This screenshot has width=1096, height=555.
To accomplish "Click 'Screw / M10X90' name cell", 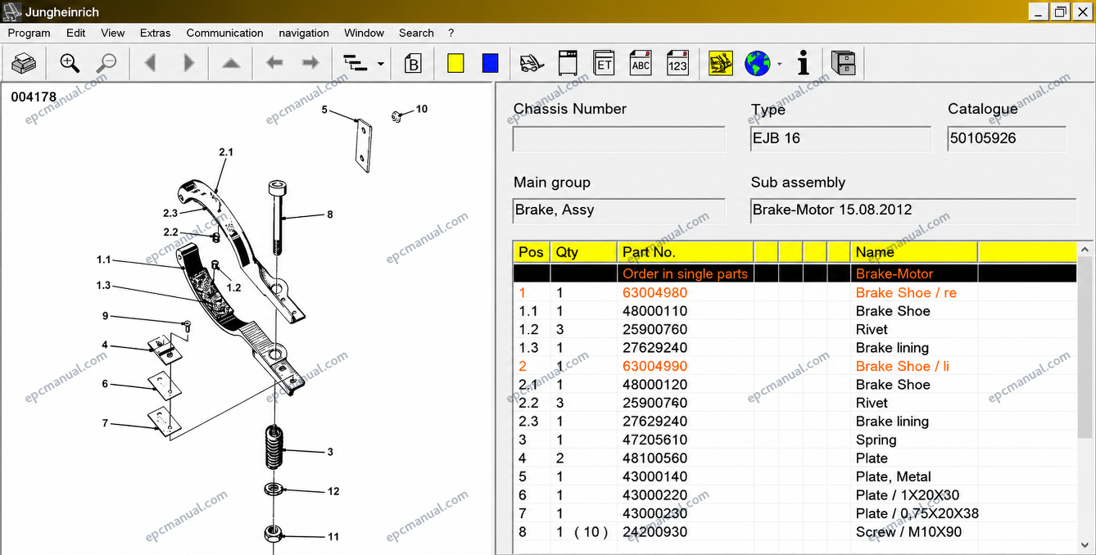I will pos(908,532).
